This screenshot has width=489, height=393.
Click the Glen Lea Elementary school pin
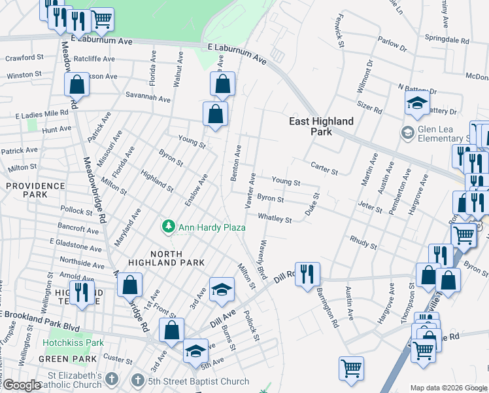(407, 134)
